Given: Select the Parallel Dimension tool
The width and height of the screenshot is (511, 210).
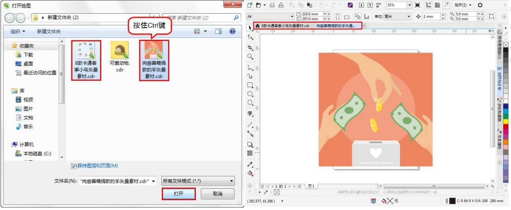Looking at the screenshot, I should [x=250, y=124].
